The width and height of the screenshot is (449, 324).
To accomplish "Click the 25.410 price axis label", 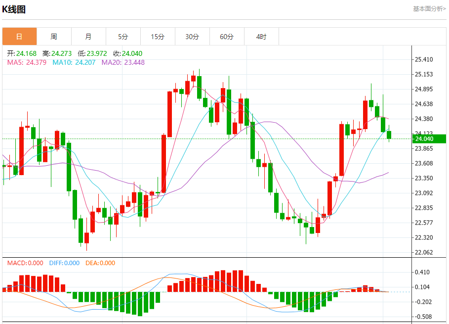I will tap(424, 59).
